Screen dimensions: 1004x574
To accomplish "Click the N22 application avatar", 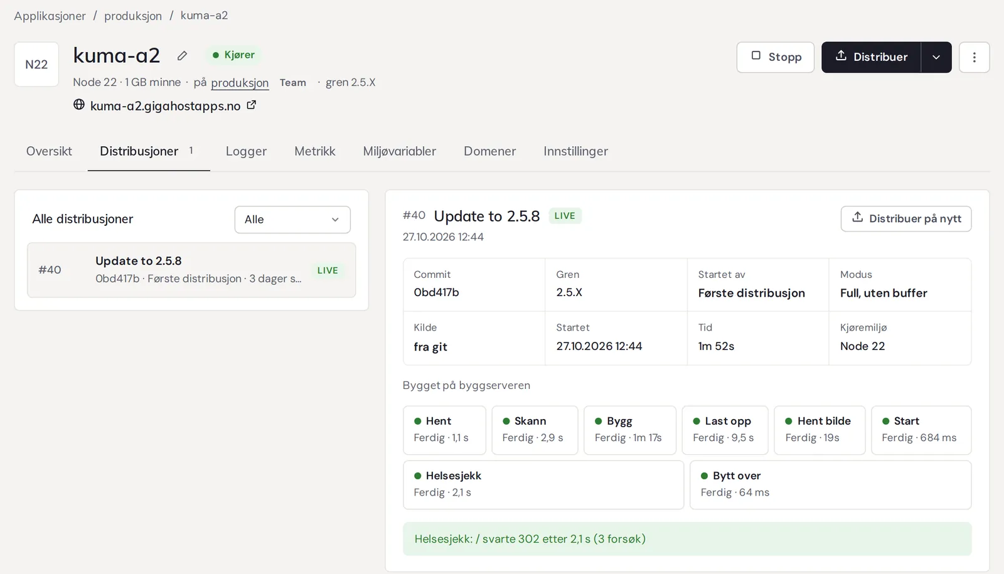I will coord(36,64).
